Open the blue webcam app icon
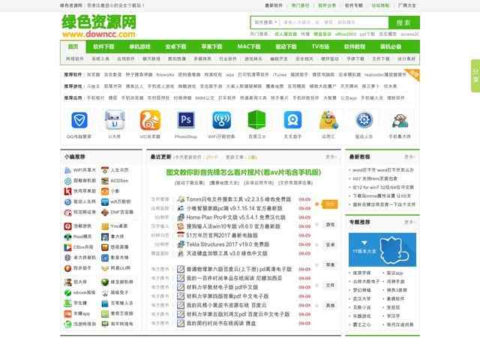 (x=292, y=120)
